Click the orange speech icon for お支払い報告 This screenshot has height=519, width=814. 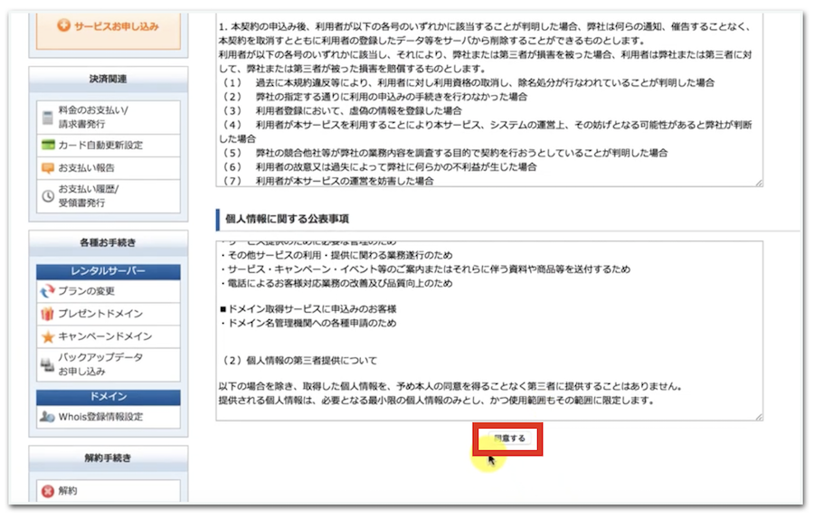tap(48, 168)
